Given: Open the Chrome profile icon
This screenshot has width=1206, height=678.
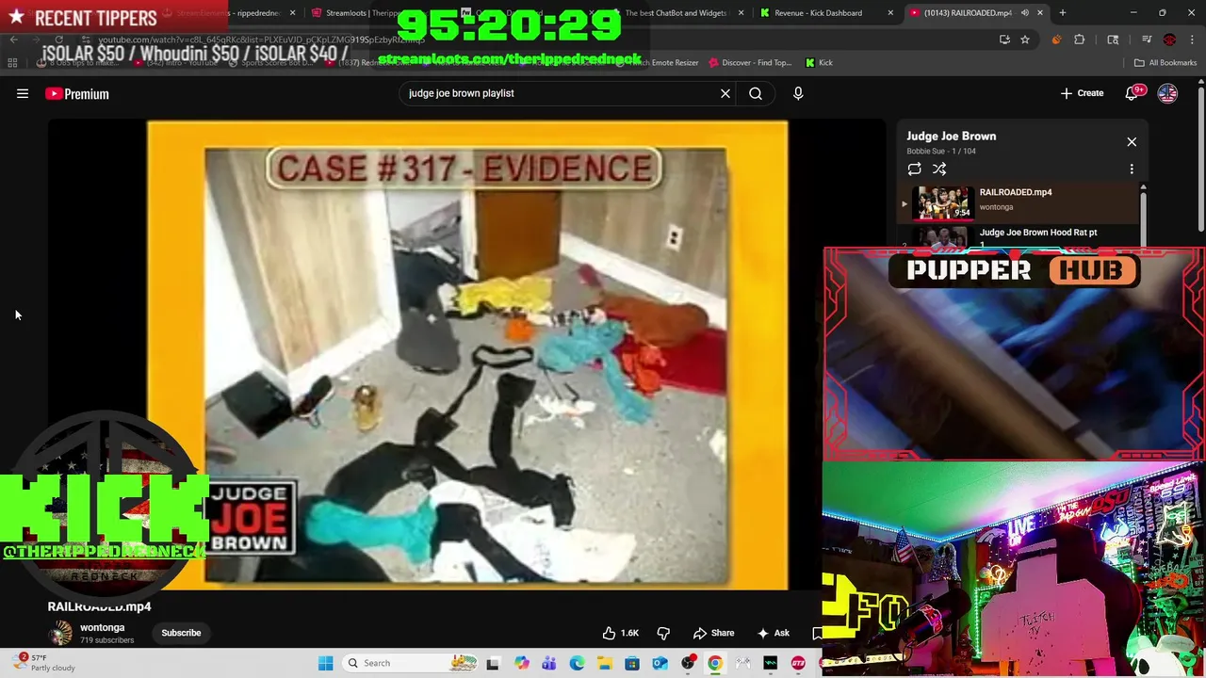Looking at the screenshot, I should click(x=1169, y=40).
